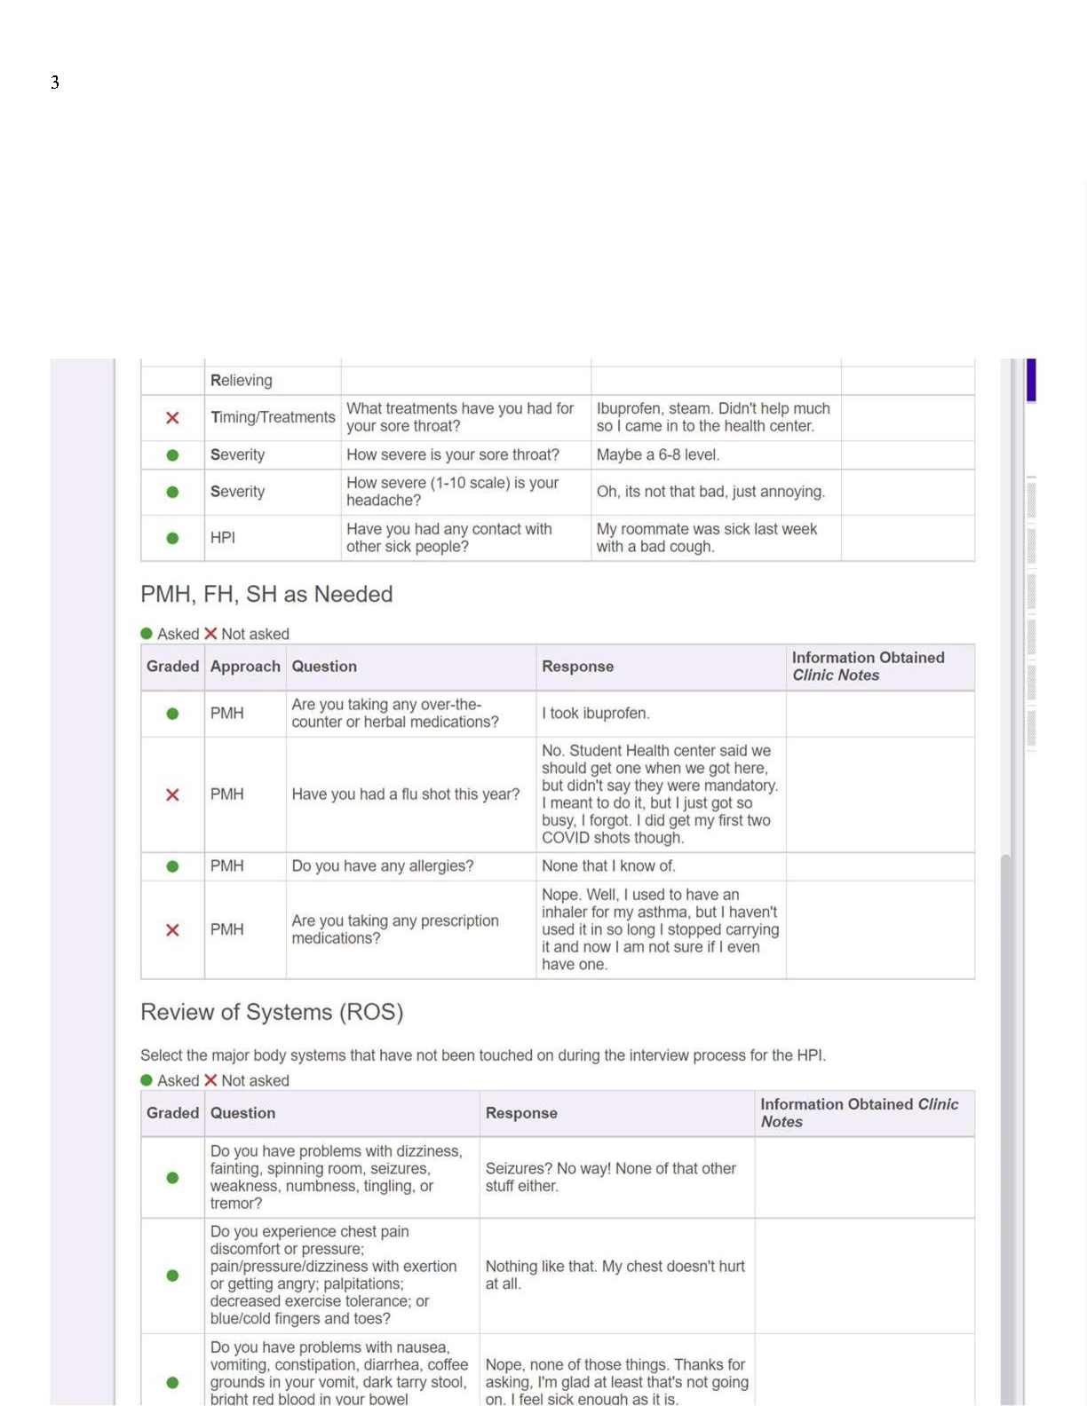1087x1406 pixels.
Task: Click green dot beside nausea and vomiting question
Action: click(x=172, y=1382)
